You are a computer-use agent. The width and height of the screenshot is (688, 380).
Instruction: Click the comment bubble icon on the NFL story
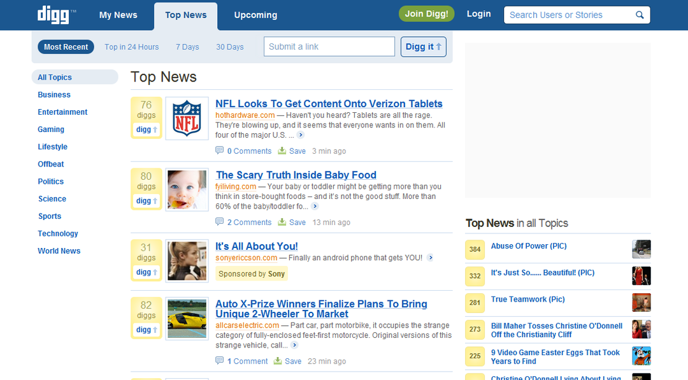219,150
